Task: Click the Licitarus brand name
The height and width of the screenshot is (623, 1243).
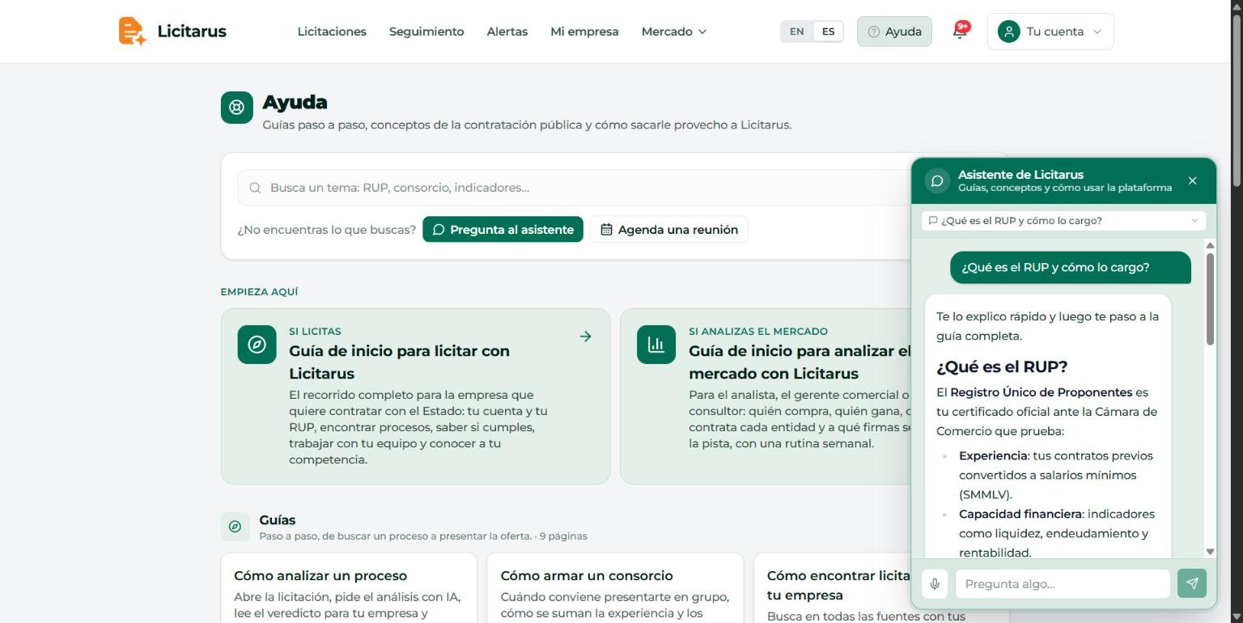Action: 192,32
